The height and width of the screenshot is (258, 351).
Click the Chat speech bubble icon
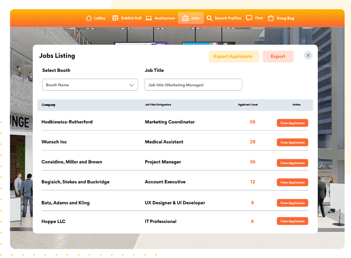point(249,18)
